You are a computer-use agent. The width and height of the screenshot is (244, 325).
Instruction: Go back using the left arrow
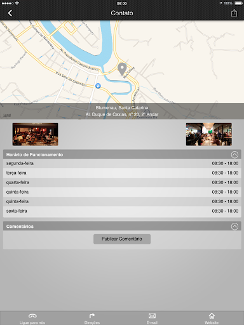click(10, 13)
